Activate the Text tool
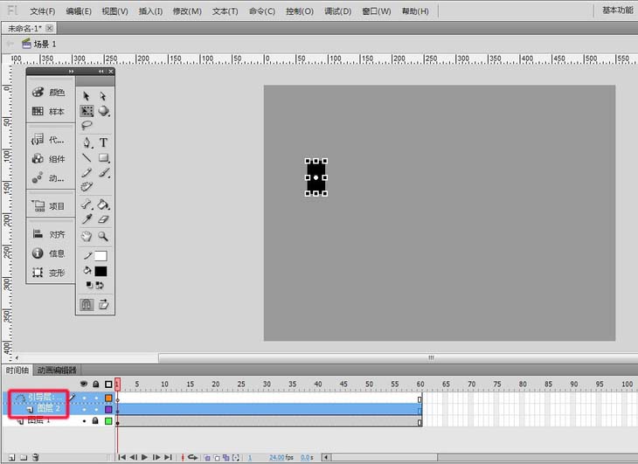 (x=103, y=142)
